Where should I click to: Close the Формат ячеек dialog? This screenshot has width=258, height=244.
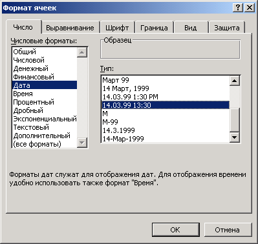250,8
